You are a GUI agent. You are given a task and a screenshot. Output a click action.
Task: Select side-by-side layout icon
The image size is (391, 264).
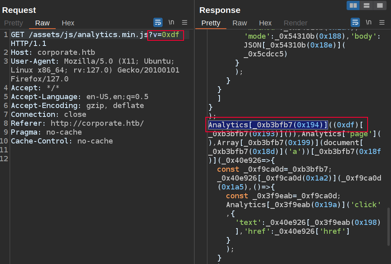(353, 5)
